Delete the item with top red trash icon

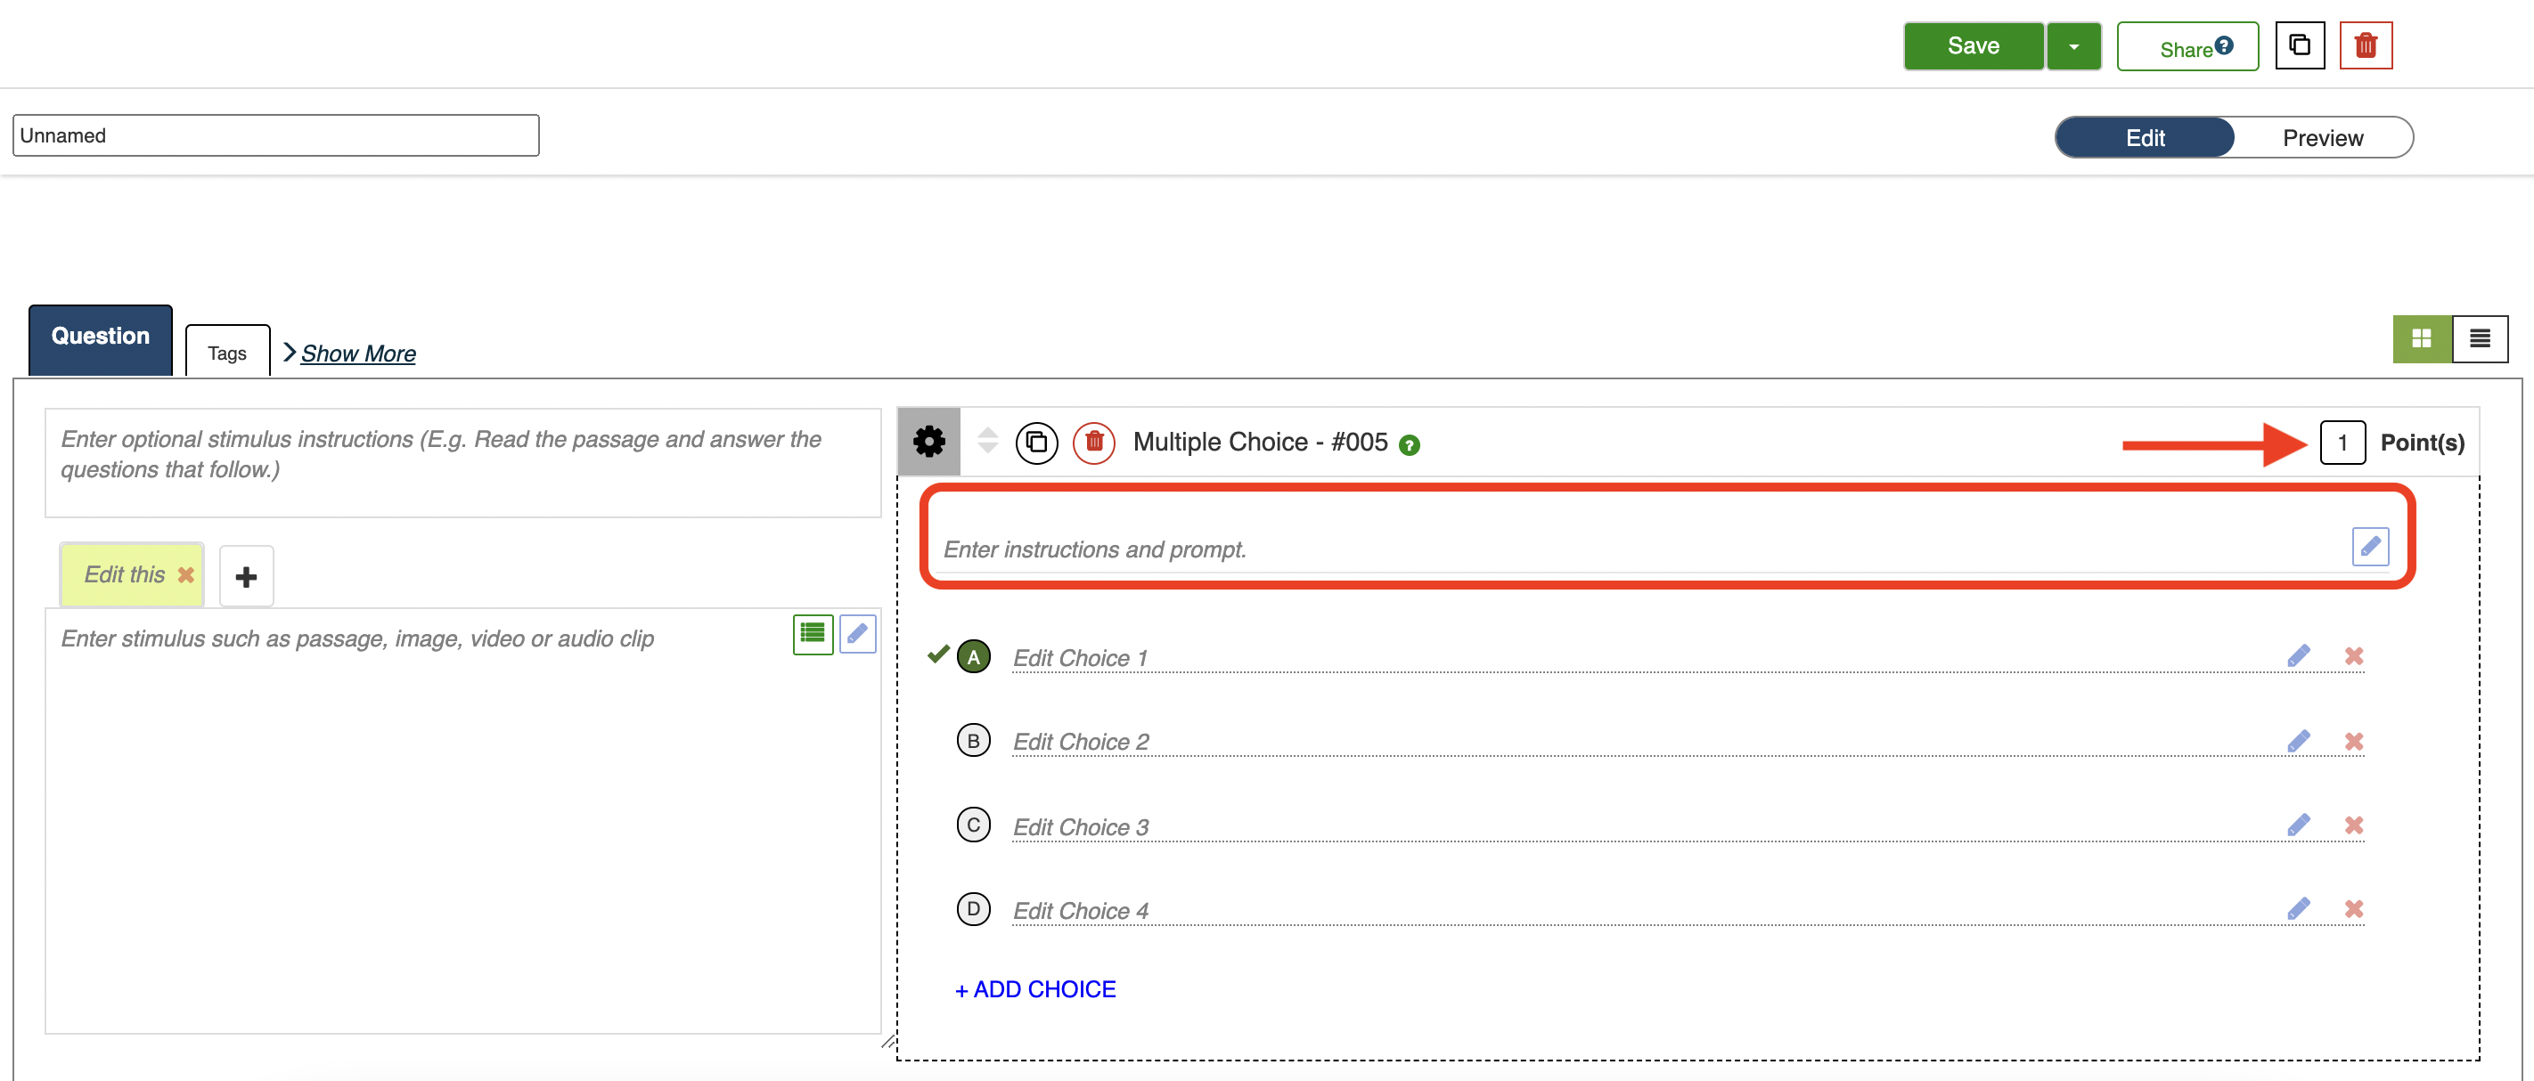(x=2365, y=46)
